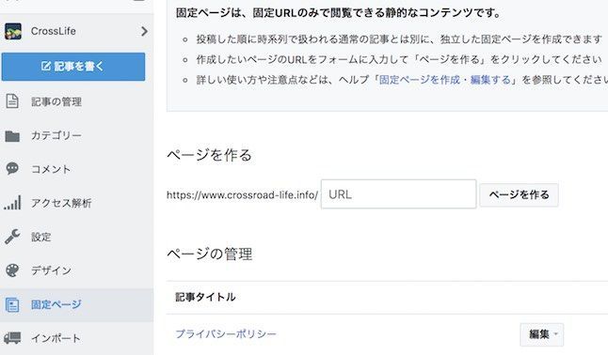Click the page icon beside 固定ページ
Image resolution: width=608 pixels, height=355 pixels.
point(12,304)
